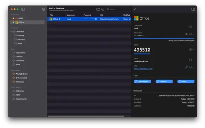Click the pencil edit entry icon
The image size is (205, 128).
[x=135, y=9]
